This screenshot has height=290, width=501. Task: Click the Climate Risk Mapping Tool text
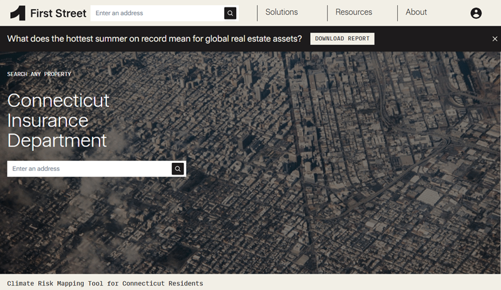click(105, 284)
